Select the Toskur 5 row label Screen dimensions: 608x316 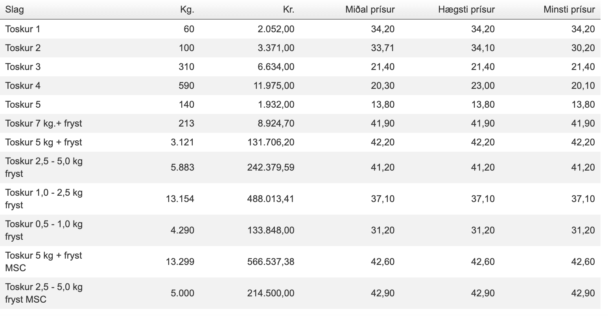tap(23, 105)
